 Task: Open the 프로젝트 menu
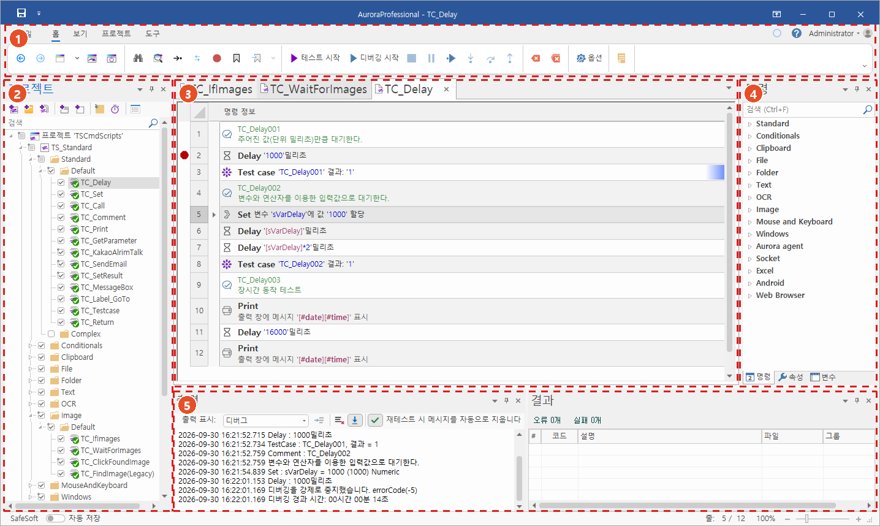pyautogui.click(x=116, y=34)
